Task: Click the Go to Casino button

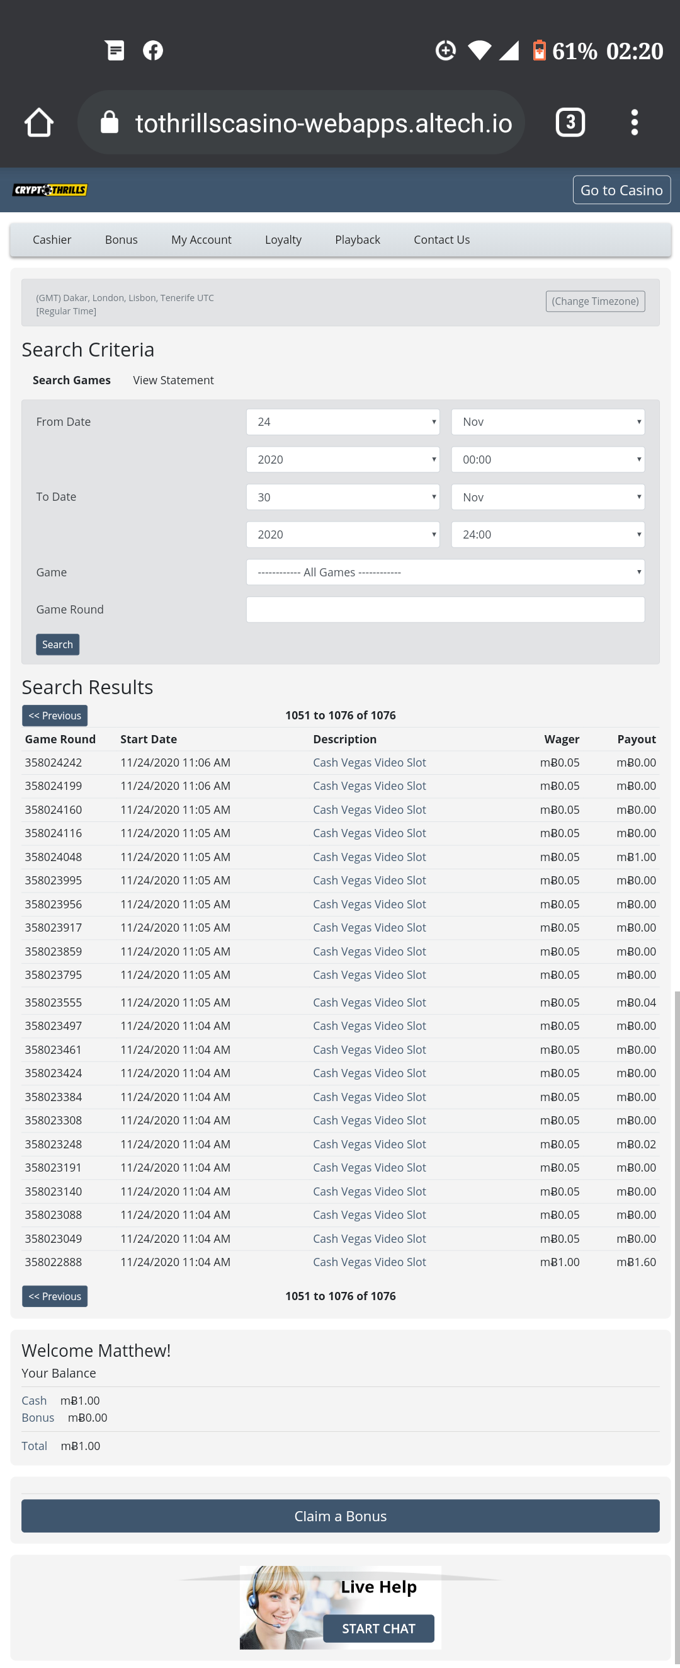Action: 620,190
